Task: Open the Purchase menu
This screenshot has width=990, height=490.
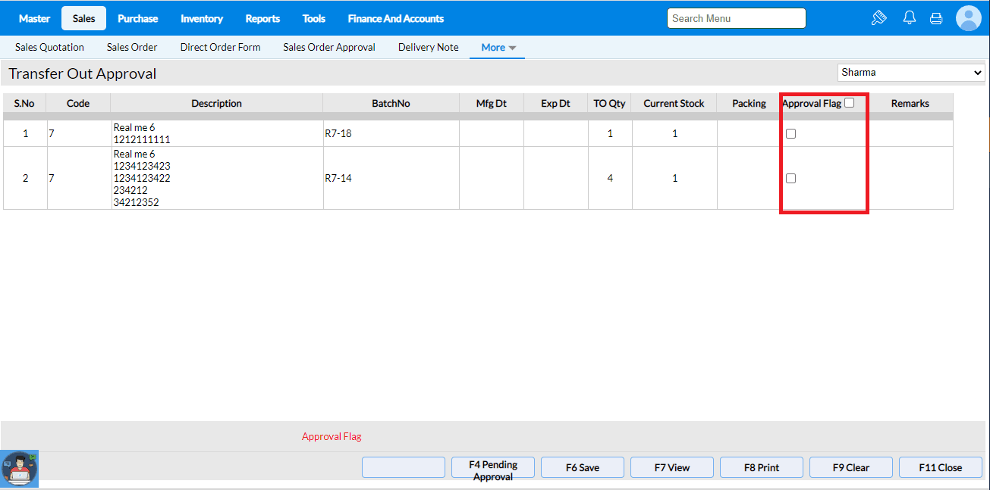Action: pos(138,18)
